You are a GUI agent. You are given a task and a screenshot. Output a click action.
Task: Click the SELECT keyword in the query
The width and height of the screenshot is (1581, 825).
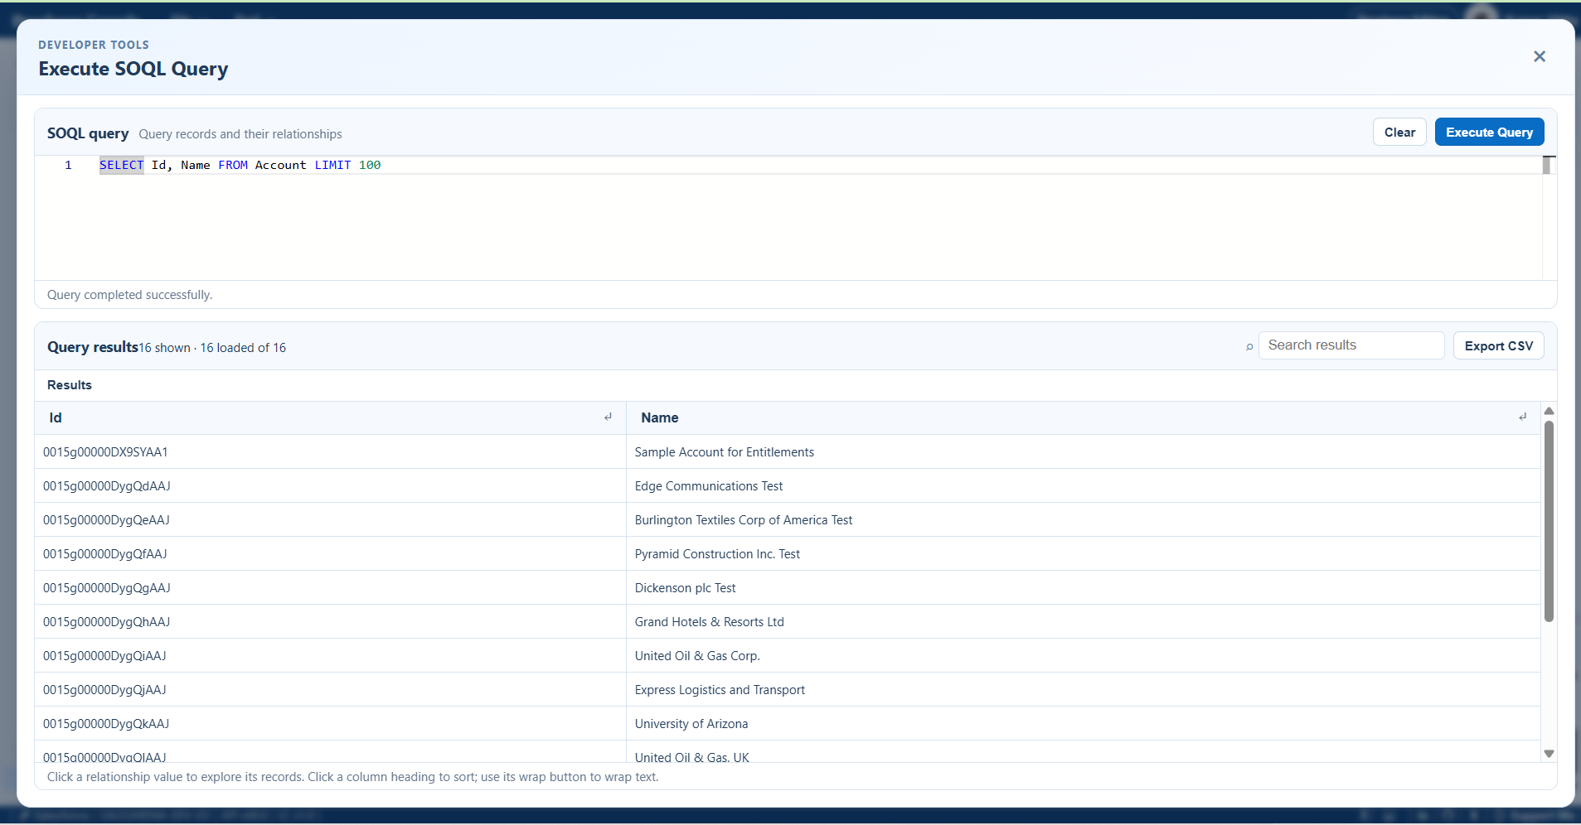tap(121, 165)
